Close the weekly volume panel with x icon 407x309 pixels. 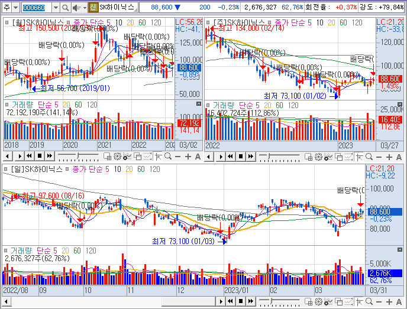click(x=400, y=104)
